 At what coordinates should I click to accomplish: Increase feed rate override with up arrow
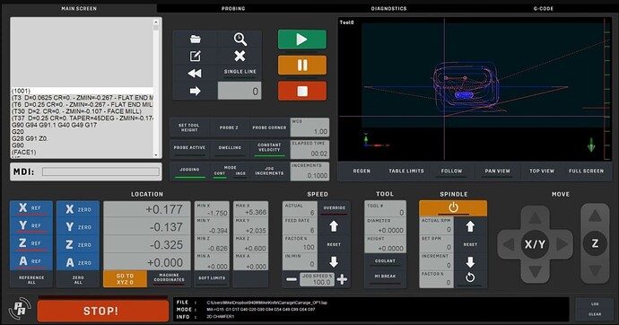tap(334, 226)
